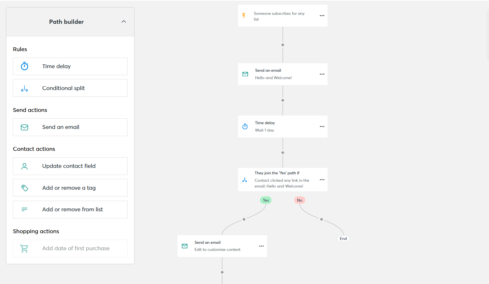The height and width of the screenshot is (284, 489).
Task: Open the conditional split node's ellipsis menu
Action: click(x=322, y=180)
